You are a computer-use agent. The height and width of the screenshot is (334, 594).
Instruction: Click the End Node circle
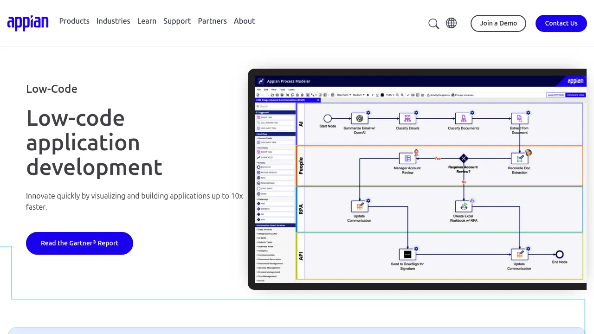point(560,254)
